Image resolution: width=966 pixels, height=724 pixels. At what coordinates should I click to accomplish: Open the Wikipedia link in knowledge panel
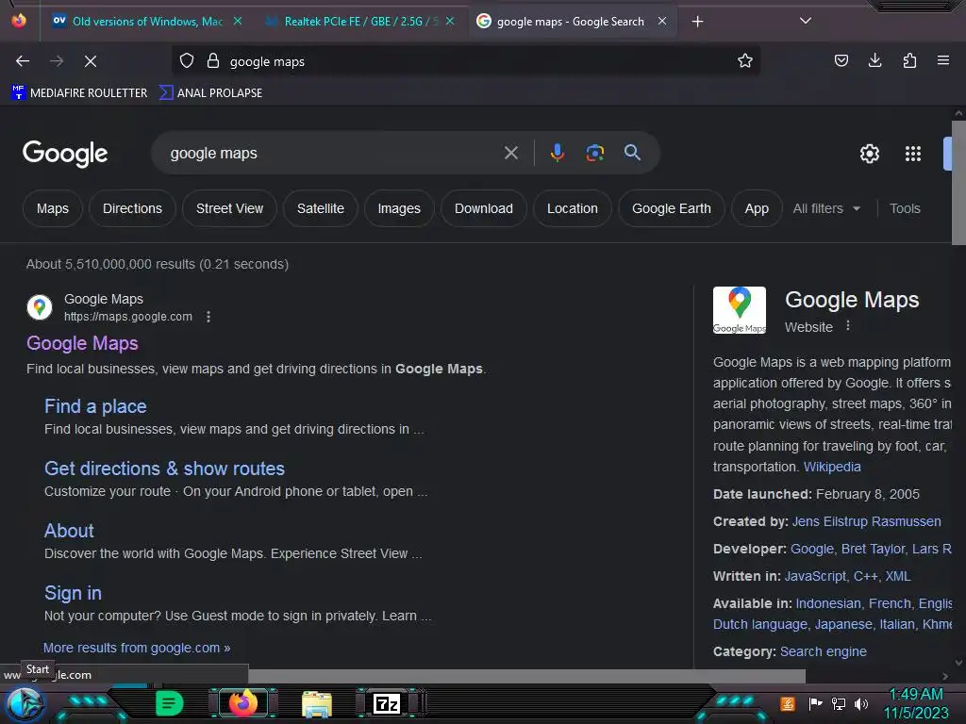(832, 467)
